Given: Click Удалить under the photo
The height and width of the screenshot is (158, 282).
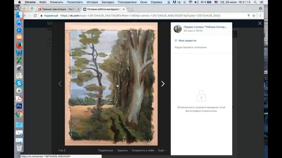Looking at the screenshot, I should click(x=122, y=151).
